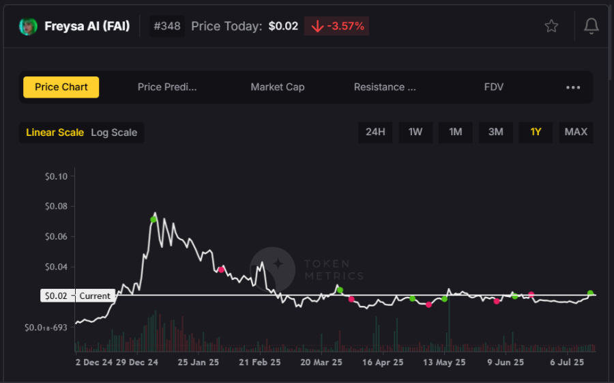Select the 3M time range

click(496, 132)
